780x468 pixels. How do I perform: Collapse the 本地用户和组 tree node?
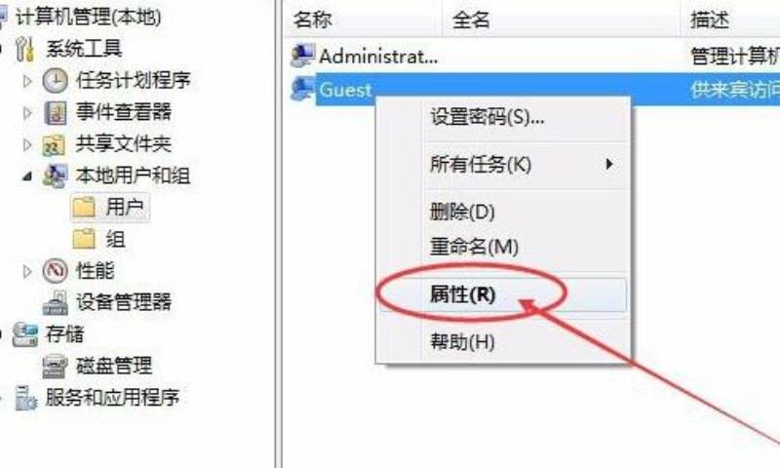pos(27,176)
